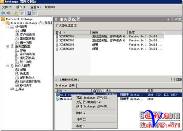The image size is (183, 131).
Task: Select 集线器传输 under 组织配置
Action: click(27, 38)
